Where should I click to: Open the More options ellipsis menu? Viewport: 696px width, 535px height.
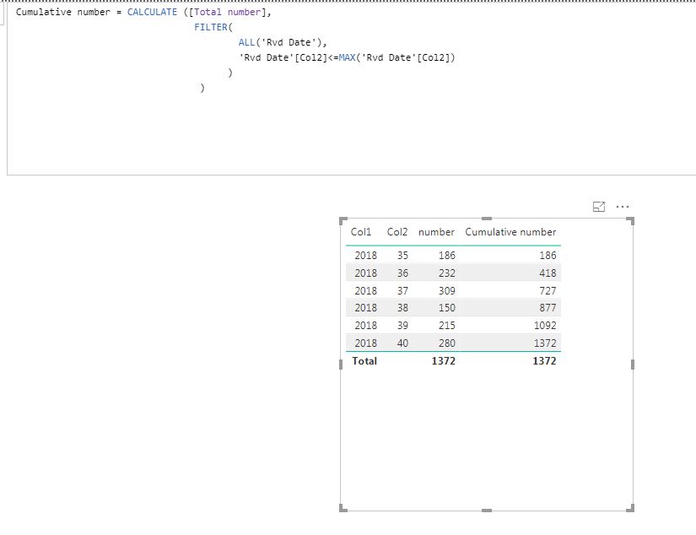tap(623, 207)
